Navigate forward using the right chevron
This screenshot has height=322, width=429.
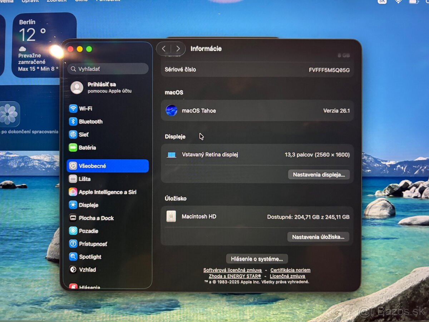[178, 49]
